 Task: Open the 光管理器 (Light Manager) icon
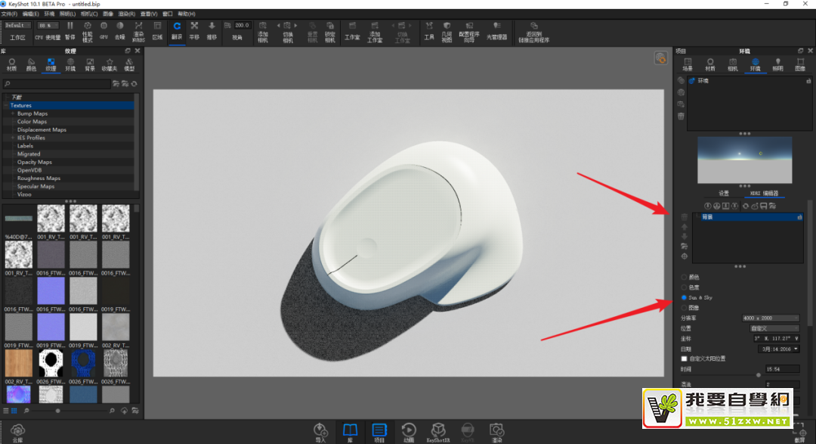click(496, 31)
